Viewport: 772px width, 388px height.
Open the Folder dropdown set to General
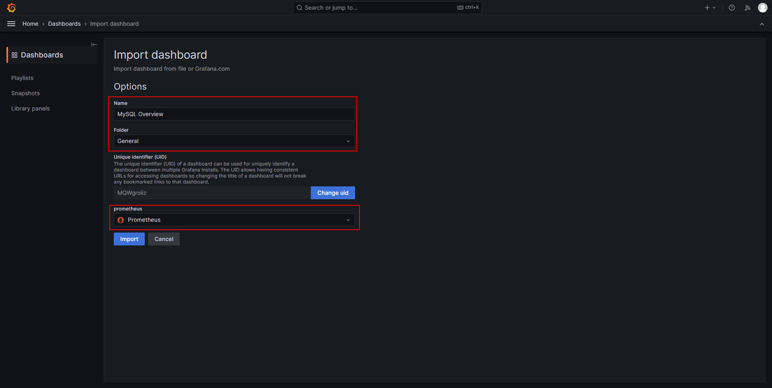[x=234, y=141]
